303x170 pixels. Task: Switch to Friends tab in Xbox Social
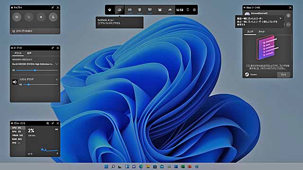250,32
